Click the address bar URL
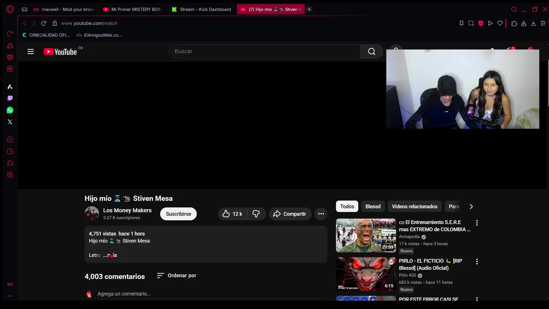 coord(89,23)
